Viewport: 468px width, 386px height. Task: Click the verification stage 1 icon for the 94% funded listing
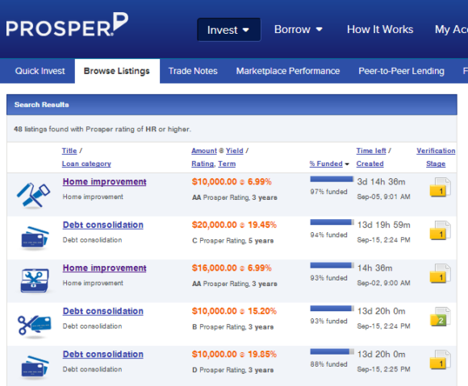[x=441, y=230]
